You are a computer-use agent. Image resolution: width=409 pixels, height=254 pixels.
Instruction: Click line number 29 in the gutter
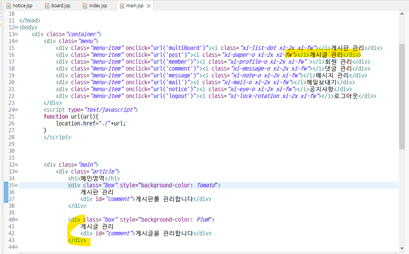(11, 144)
